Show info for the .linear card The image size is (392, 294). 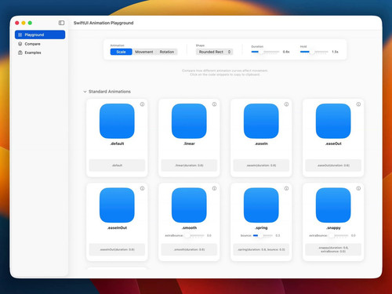pyautogui.click(x=214, y=104)
